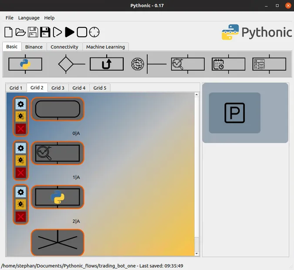Open settings gear of the first grid element

point(20,104)
